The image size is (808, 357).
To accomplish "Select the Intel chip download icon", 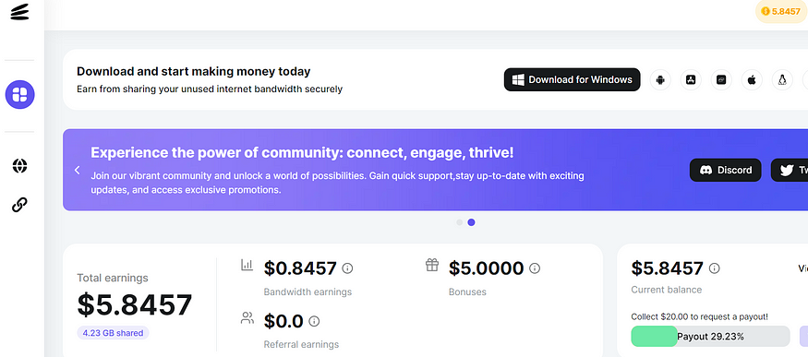I will (x=721, y=79).
